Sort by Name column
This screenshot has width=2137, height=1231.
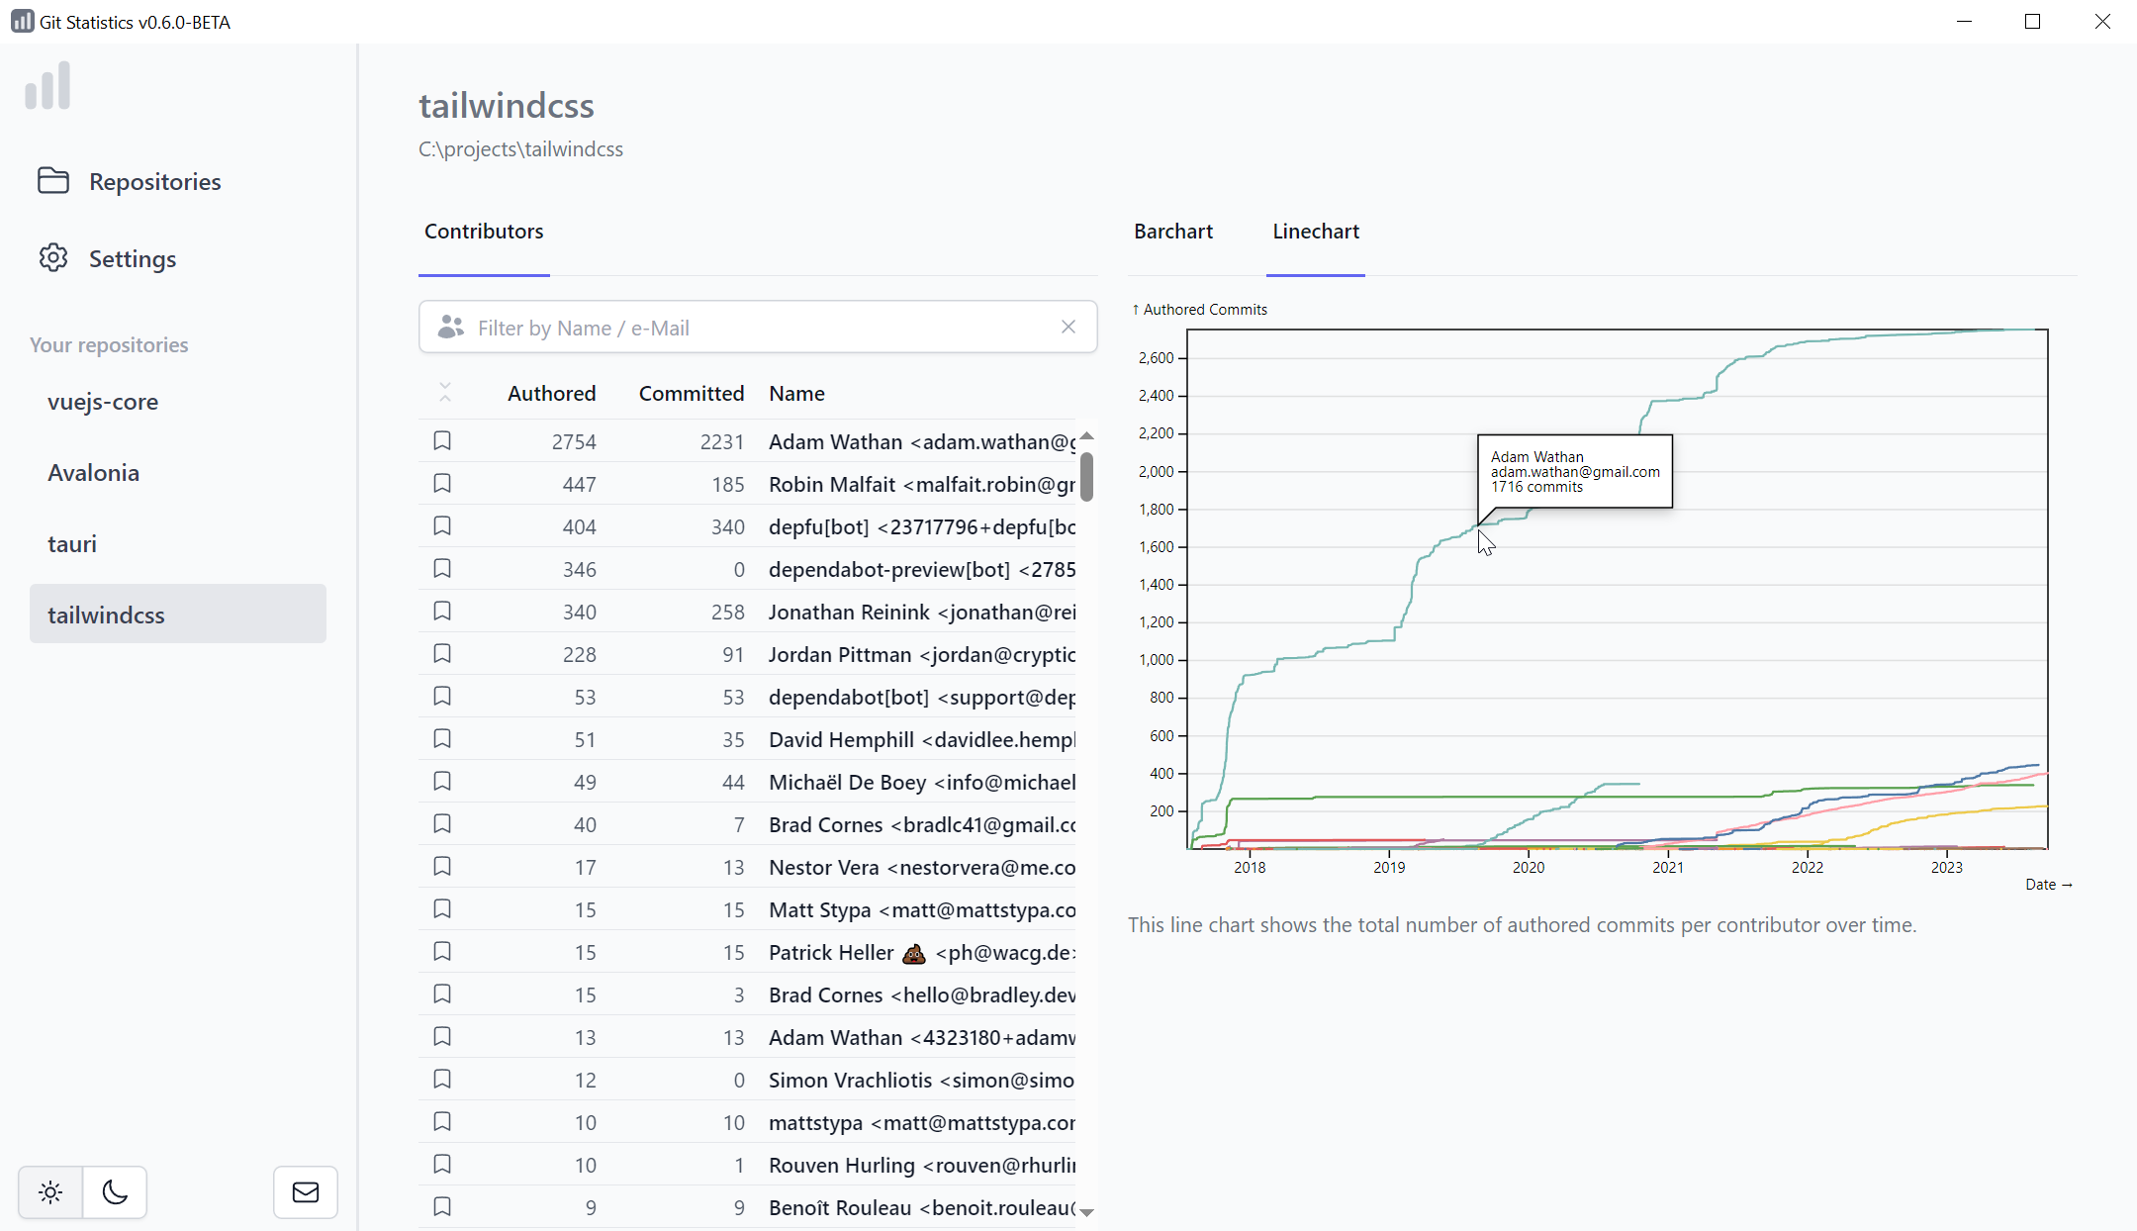(796, 394)
